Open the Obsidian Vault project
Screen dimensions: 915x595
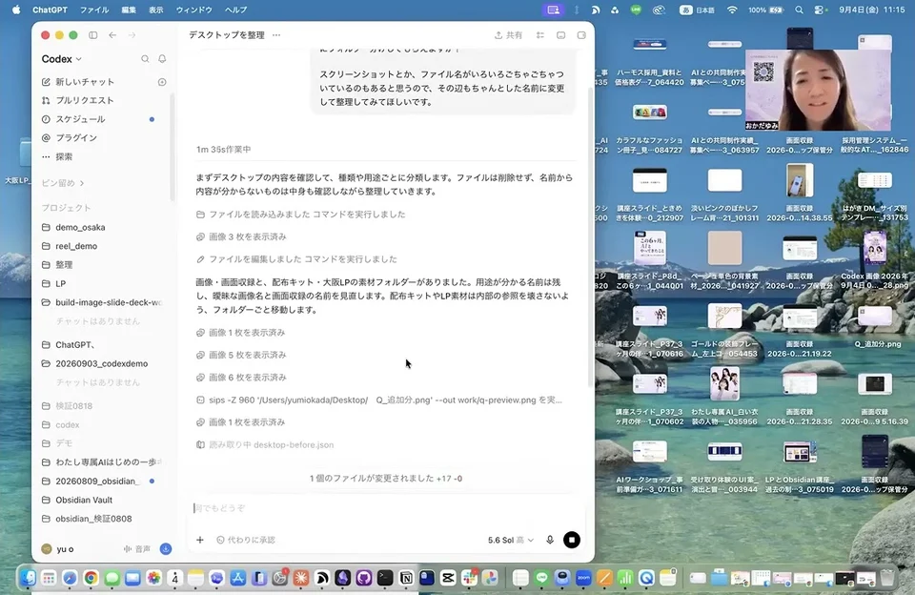coord(84,500)
